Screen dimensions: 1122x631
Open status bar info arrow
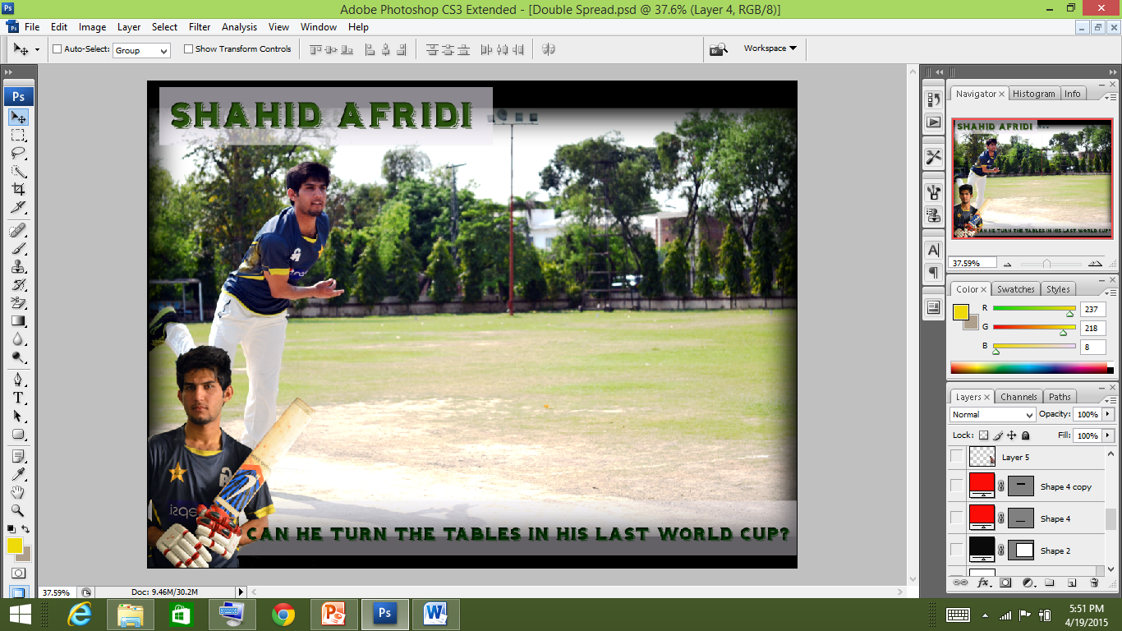point(241,592)
